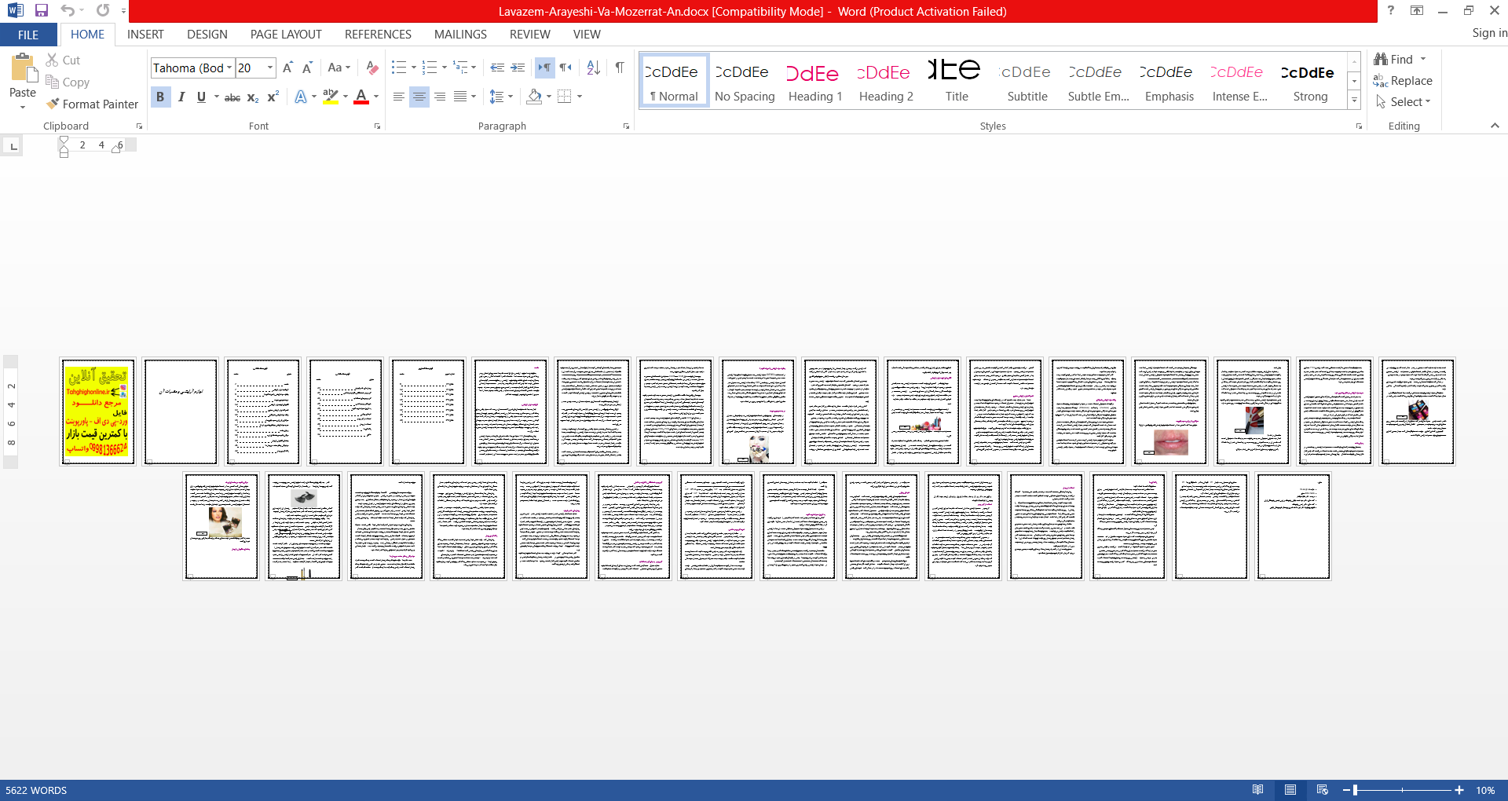
Task: Open the Select dropdown in Editing
Action: pyautogui.click(x=1404, y=102)
